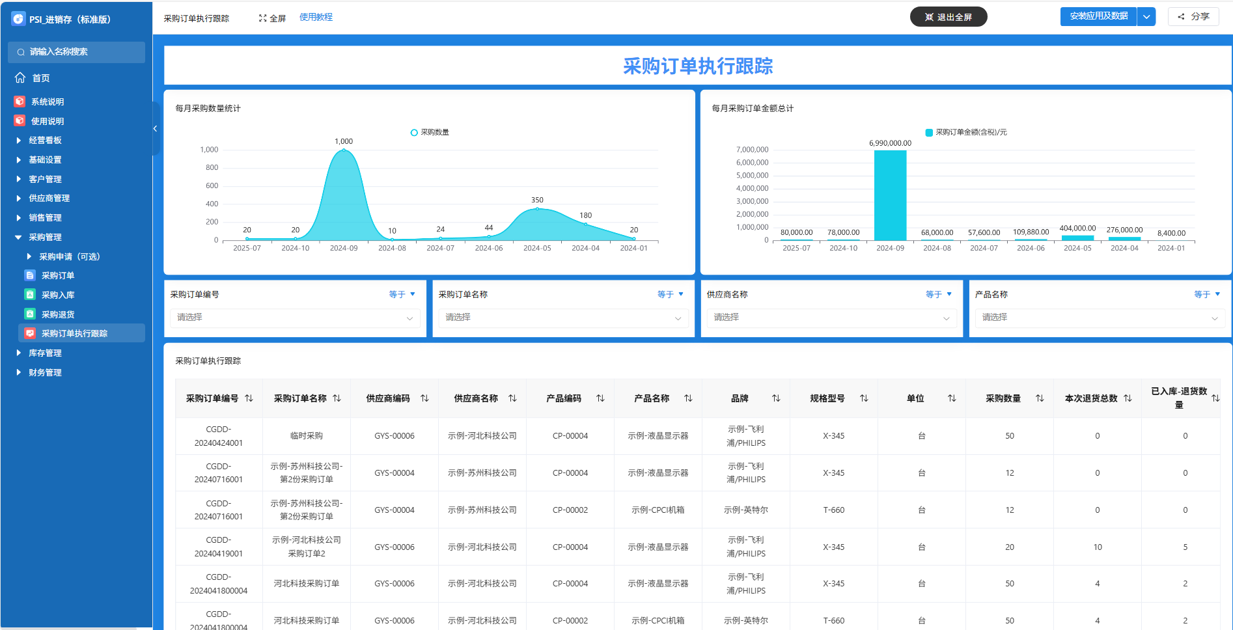1233x630 pixels.
Task: Open the 等于 operator dropdown for 供应商名称
Action: (x=939, y=295)
